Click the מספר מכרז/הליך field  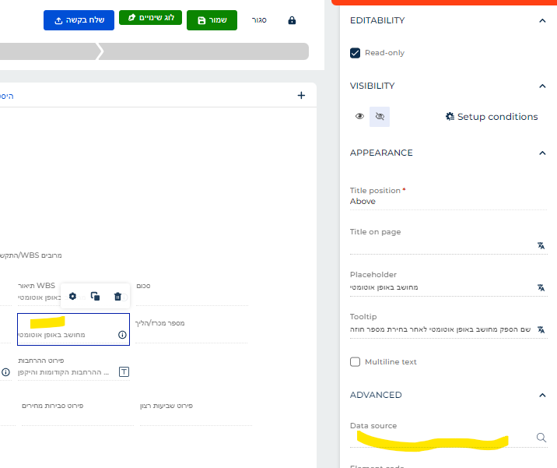point(191,332)
